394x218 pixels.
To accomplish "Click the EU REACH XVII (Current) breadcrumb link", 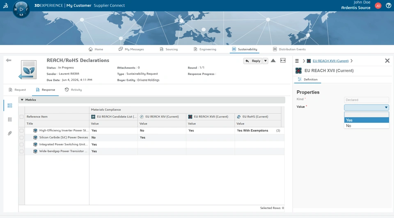I will click(x=331, y=61).
